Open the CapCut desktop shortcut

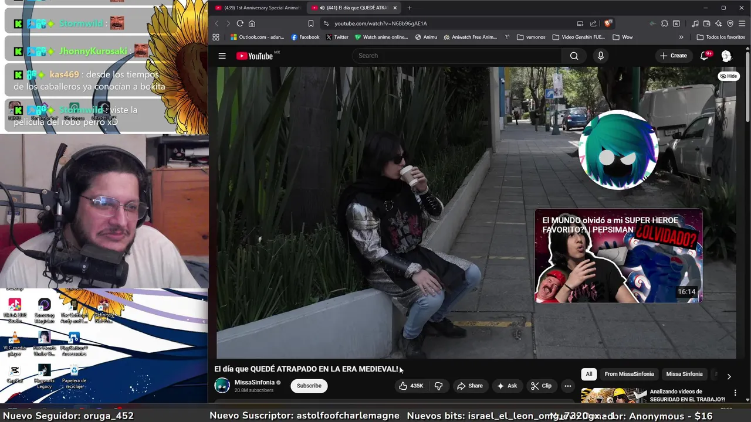click(15, 375)
